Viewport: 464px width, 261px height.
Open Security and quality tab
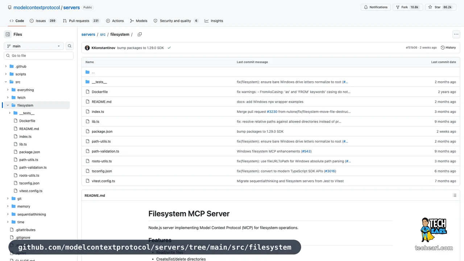[x=176, y=21]
